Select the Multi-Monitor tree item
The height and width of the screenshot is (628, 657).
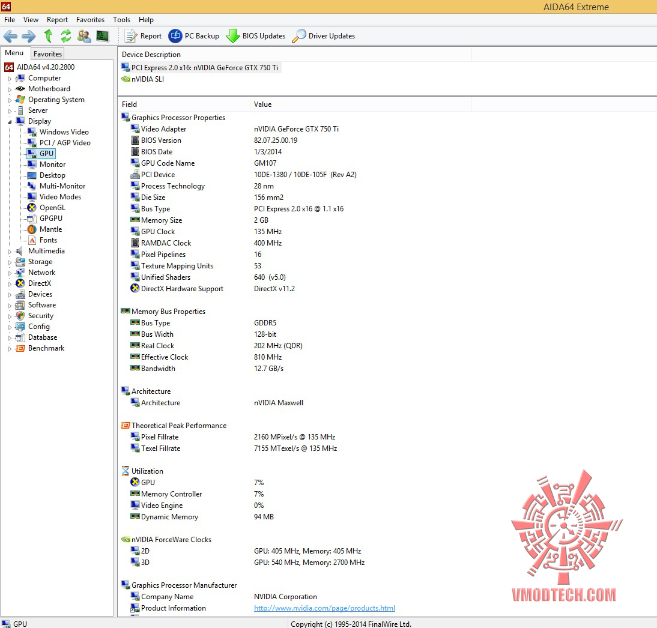62,186
